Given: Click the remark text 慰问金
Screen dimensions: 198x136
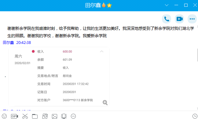Looking at the screenshot, I should coord(67,76).
